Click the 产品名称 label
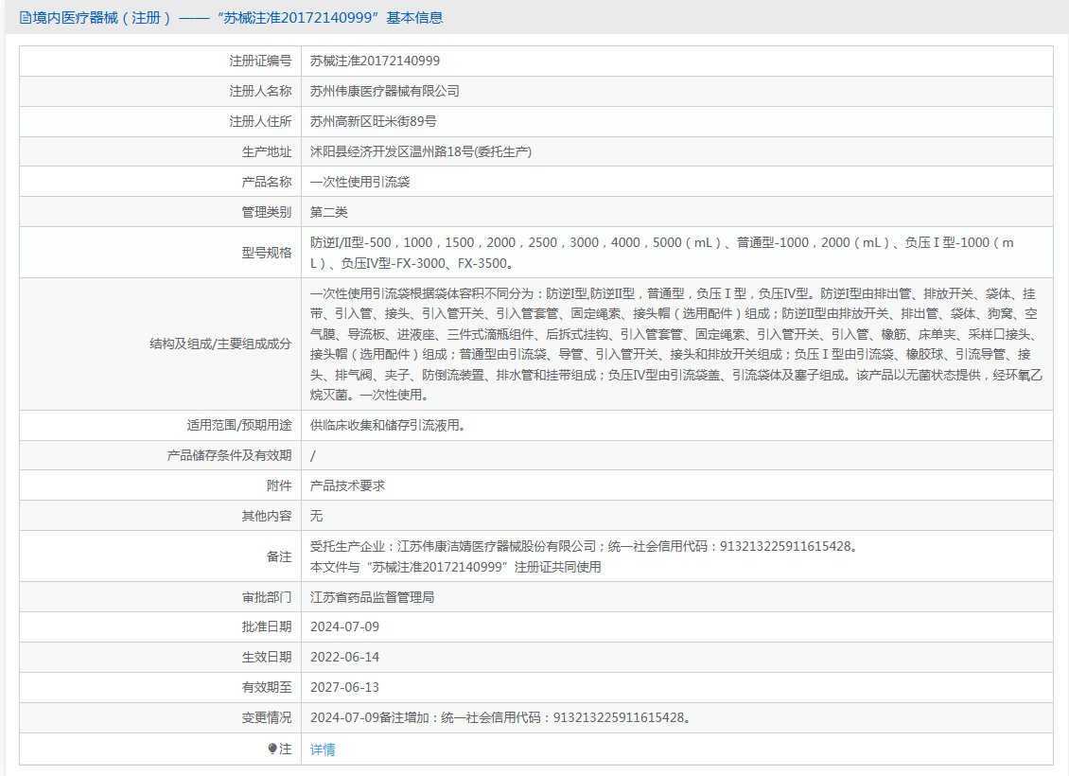The height and width of the screenshot is (776, 1069). coord(267,182)
